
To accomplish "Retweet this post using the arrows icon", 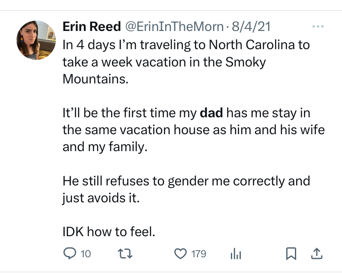I will tap(124, 254).
